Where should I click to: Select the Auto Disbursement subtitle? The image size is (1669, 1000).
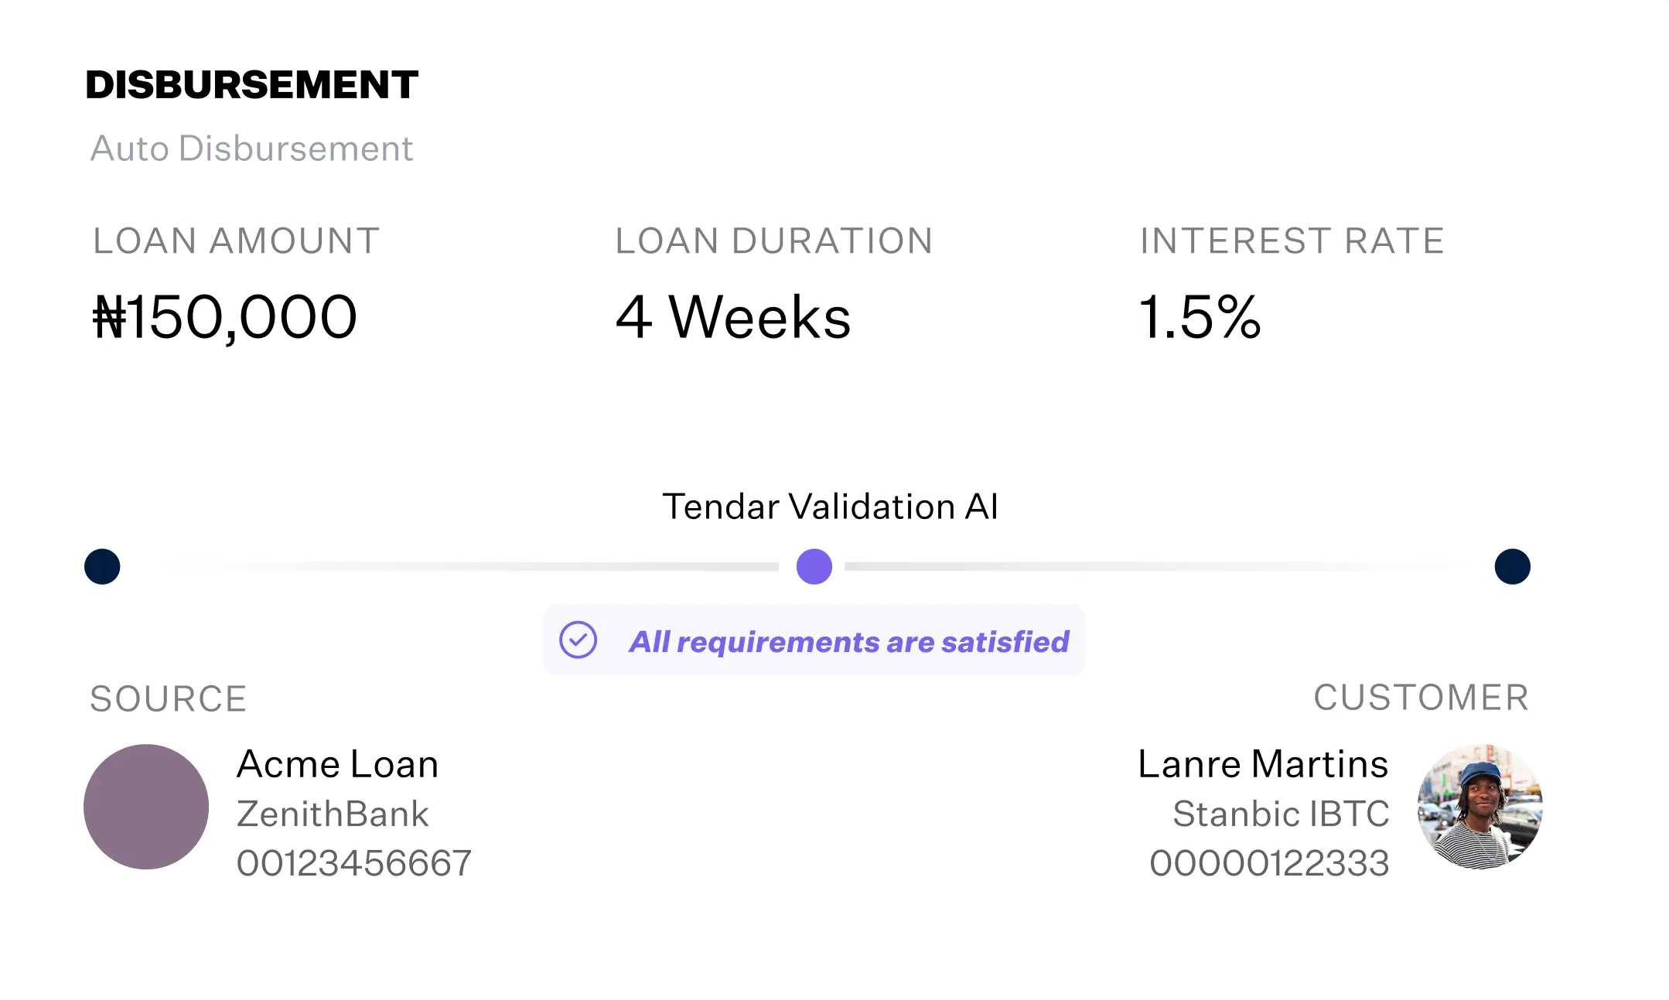[252, 148]
